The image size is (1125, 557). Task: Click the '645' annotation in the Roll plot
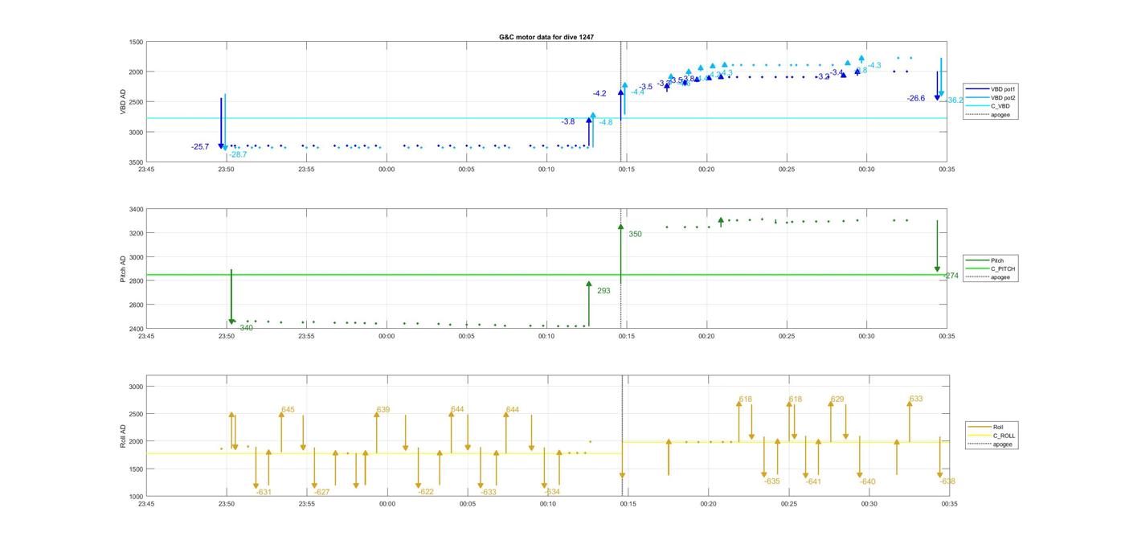click(x=288, y=410)
